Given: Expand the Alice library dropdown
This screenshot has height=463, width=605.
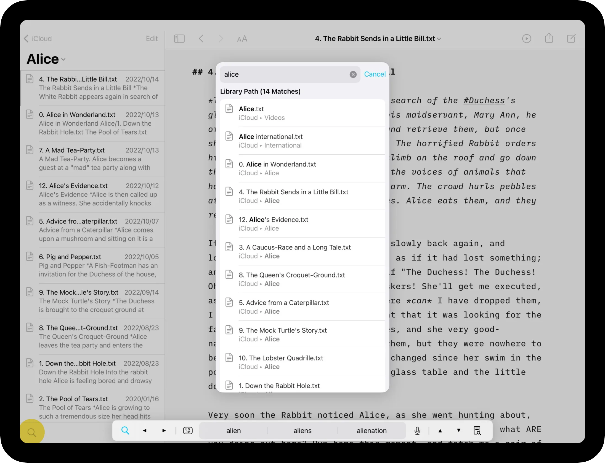Looking at the screenshot, I should pos(63,59).
